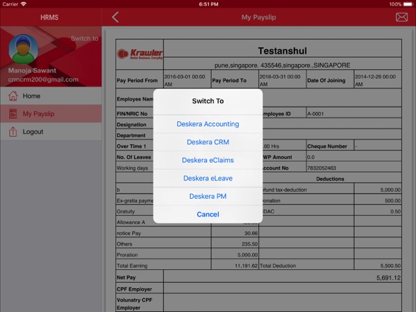The image size is (416, 312).
Task: Tap the No. Of Leaves label
Action: 134,157
